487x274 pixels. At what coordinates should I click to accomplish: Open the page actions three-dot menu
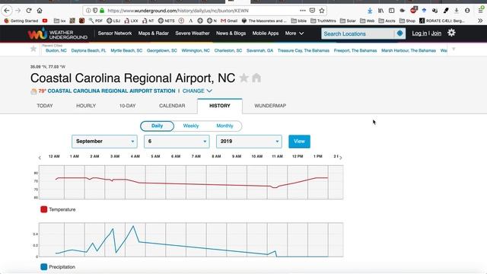pyautogui.click(x=303, y=11)
